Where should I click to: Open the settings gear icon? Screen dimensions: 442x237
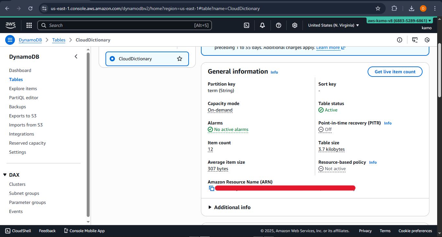click(295, 25)
